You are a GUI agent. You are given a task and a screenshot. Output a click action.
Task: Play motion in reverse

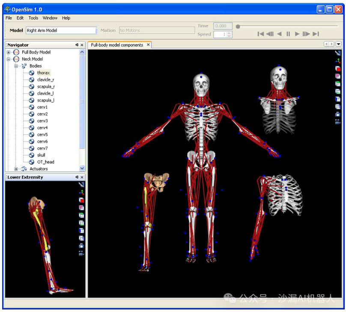(x=279, y=34)
